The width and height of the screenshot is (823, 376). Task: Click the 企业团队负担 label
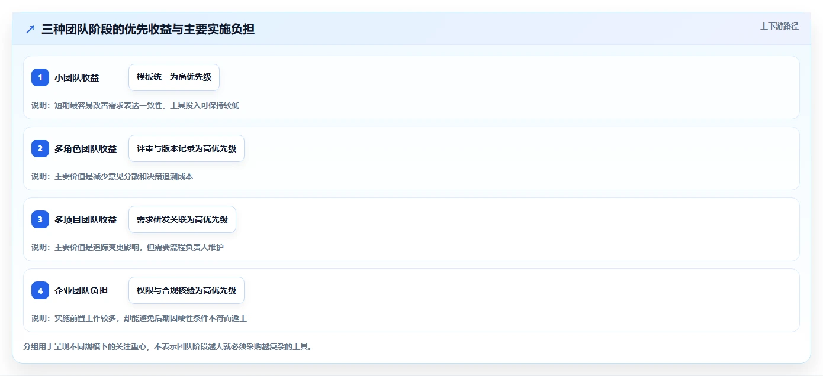pyautogui.click(x=81, y=290)
